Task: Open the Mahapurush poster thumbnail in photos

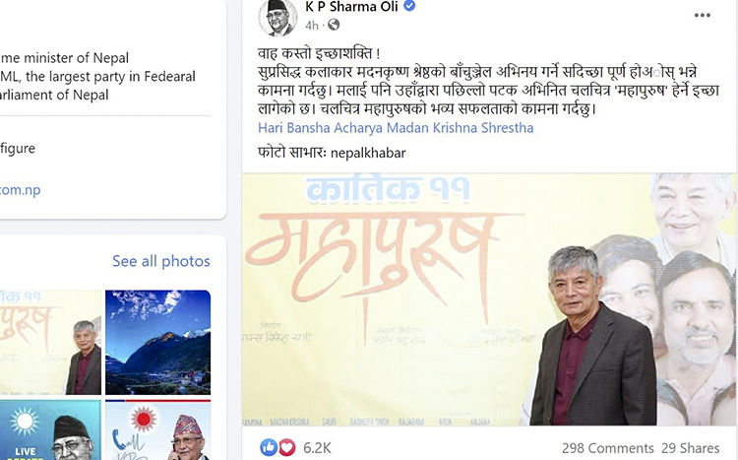Action: tap(50, 342)
